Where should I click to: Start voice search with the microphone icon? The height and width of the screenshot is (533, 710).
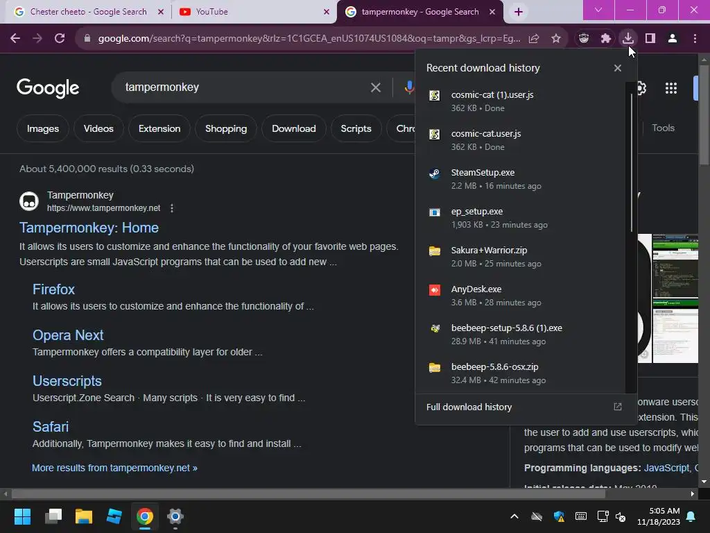(409, 87)
